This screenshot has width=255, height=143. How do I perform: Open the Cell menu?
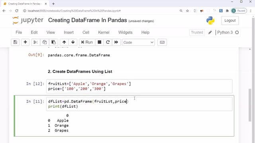coord(86,33)
